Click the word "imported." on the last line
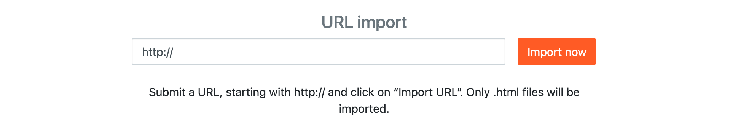This screenshot has width=730, height=140. [364, 109]
